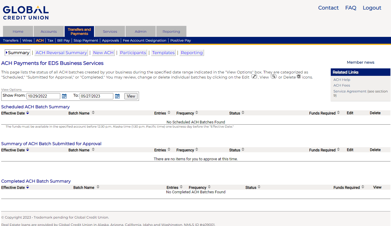Viewport: 391px width, 226px height.
Task: Sort Submitted for Approval by Entries
Action: (x=169, y=150)
